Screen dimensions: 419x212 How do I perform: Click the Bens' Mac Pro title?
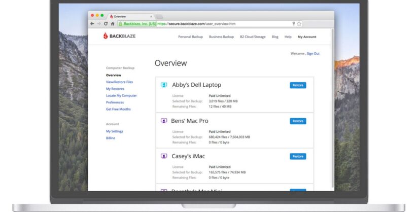tap(190, 121)
